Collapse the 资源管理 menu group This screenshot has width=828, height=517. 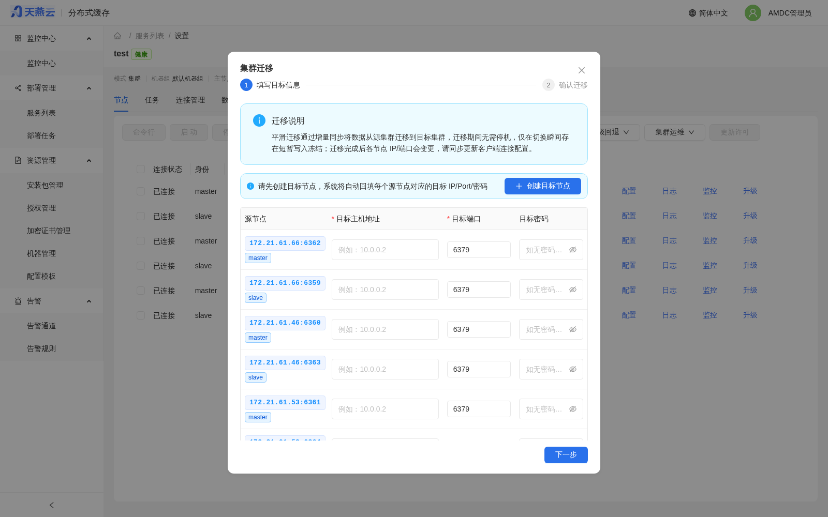click(x=89, y=161)
